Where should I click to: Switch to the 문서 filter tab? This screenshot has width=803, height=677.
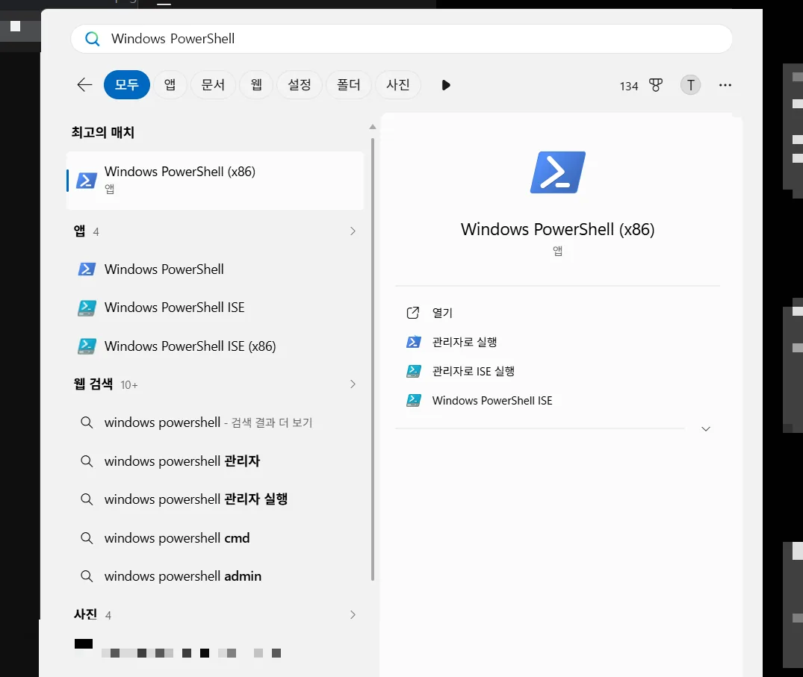coord(213,84)
